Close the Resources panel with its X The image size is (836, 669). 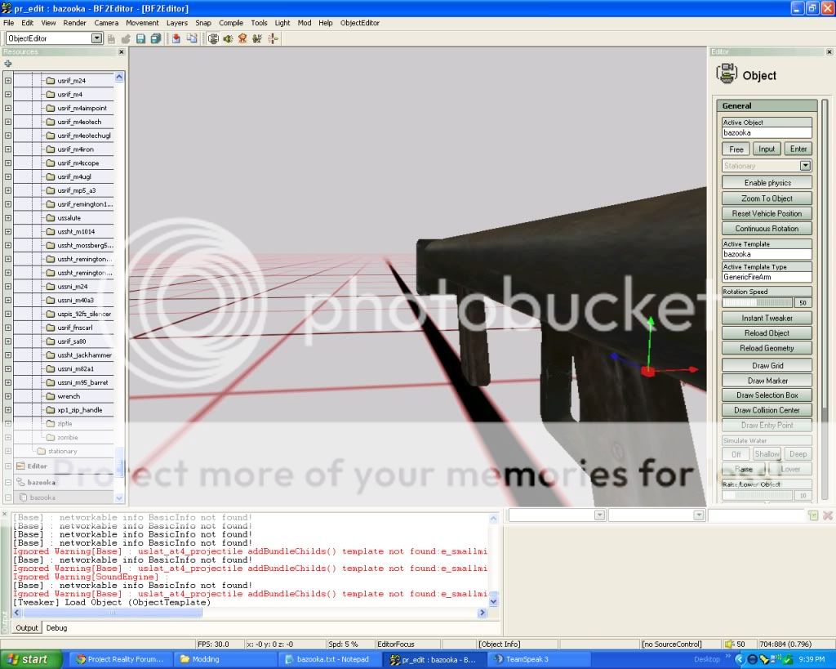122,51
